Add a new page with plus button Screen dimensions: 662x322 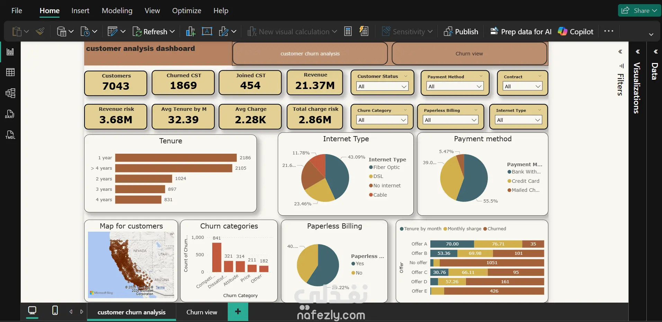238,312
